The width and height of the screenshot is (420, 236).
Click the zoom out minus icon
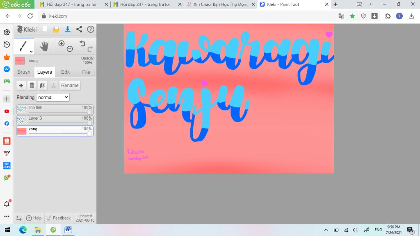click(x=70, y=49)
